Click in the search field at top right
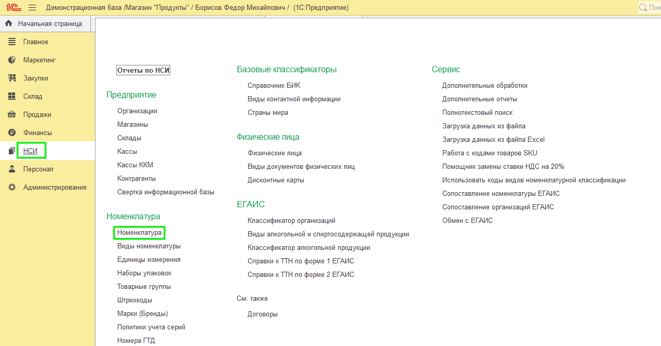 [649, 8]
